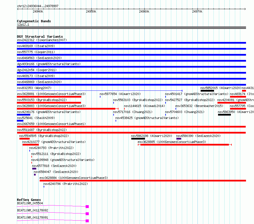Select nsv5563103 (ByrskaBishop2022) label
Screen dimensions: 254x224
pyautogui.click(x=138, y=100)
